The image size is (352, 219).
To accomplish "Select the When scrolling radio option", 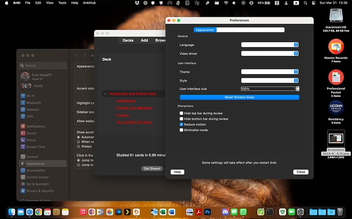I will 79,142.
